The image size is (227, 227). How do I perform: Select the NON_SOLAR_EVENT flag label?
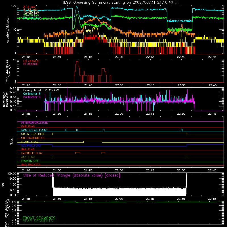coord(34,130)
